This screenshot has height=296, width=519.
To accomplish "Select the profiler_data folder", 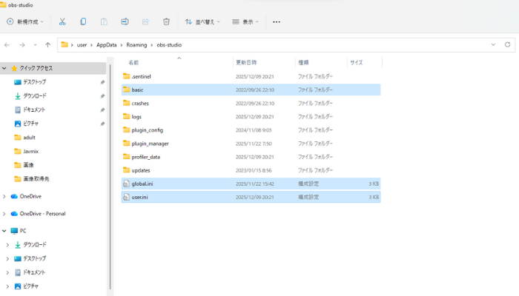I will (251, 157).
